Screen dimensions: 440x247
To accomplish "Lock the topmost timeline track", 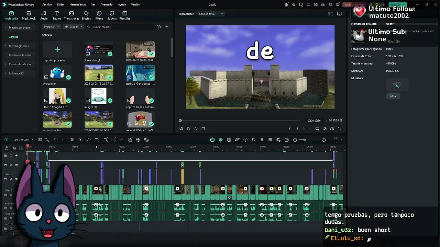I will 5,155.
